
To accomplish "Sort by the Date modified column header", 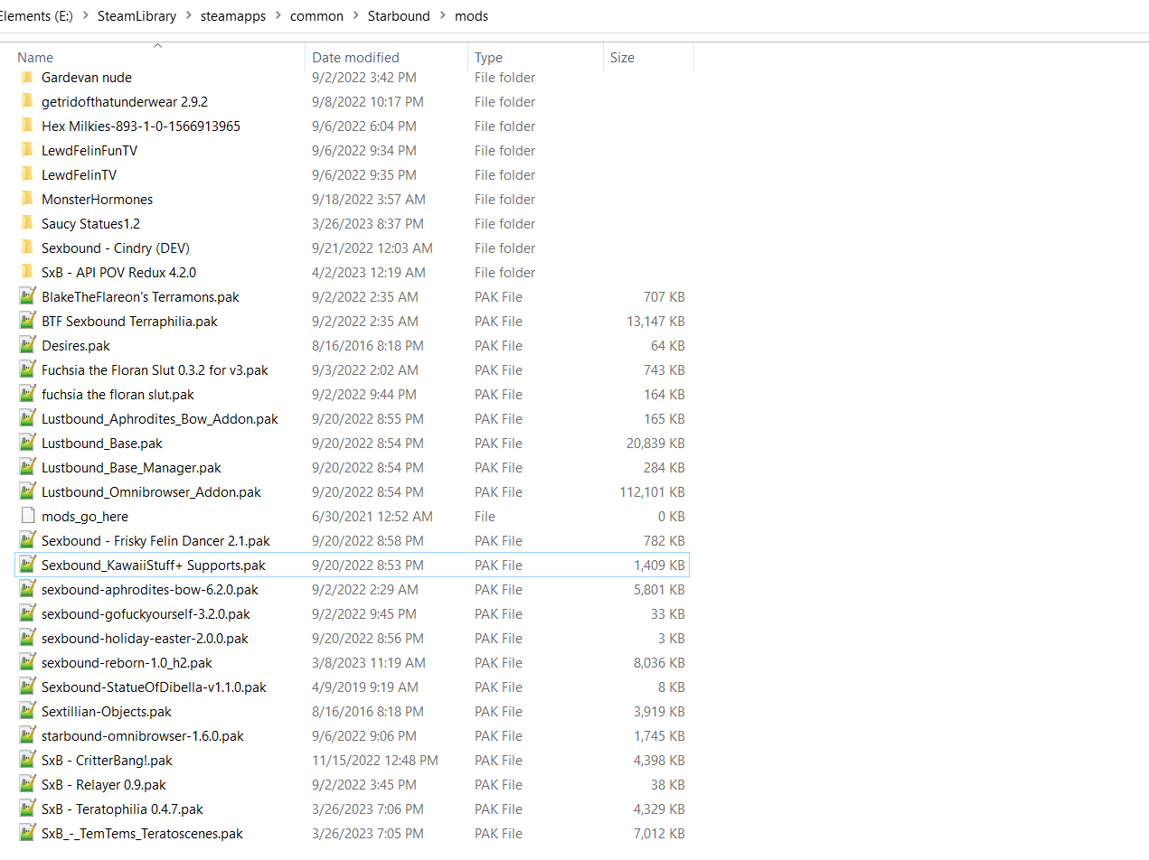I will (355, 57).
